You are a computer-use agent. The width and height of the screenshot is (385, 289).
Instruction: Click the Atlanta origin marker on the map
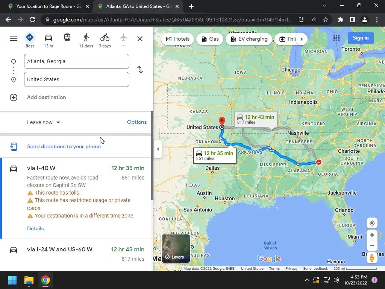tap(318, 162)
